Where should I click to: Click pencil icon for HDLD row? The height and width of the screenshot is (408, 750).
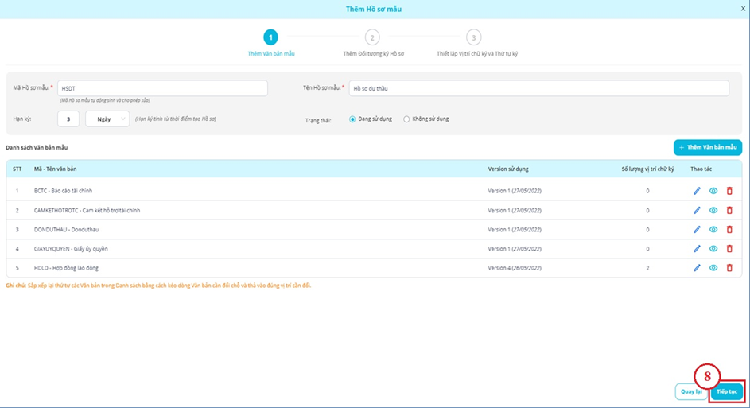click(697, 268)
